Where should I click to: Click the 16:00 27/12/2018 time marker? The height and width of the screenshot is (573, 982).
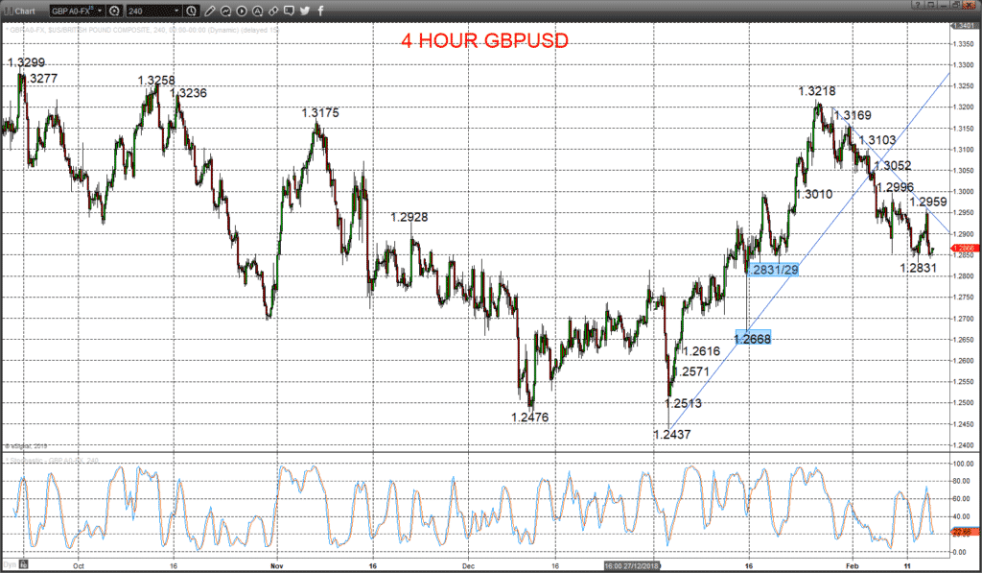632,565
